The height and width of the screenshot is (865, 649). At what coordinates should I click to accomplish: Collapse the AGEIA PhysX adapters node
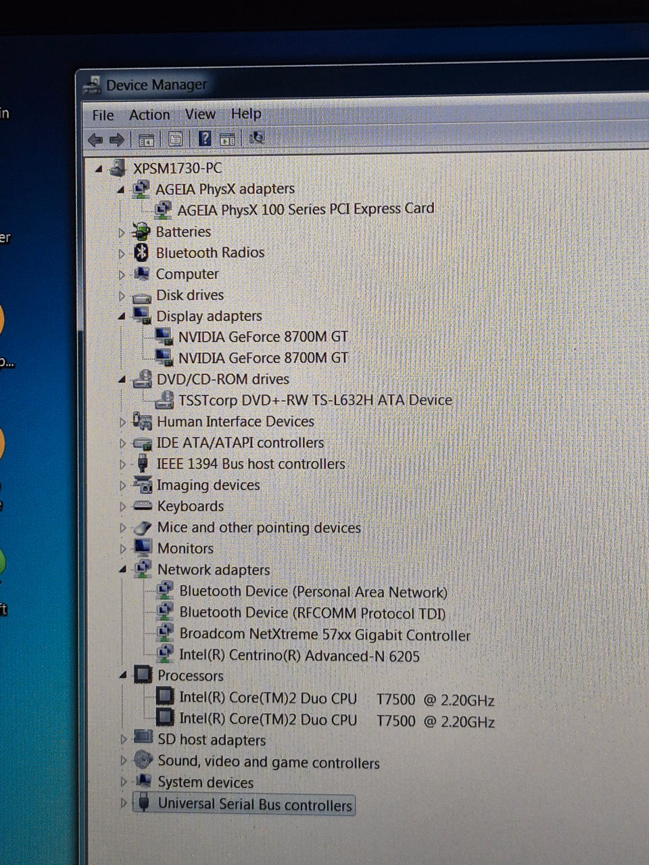tap(121, 191)
